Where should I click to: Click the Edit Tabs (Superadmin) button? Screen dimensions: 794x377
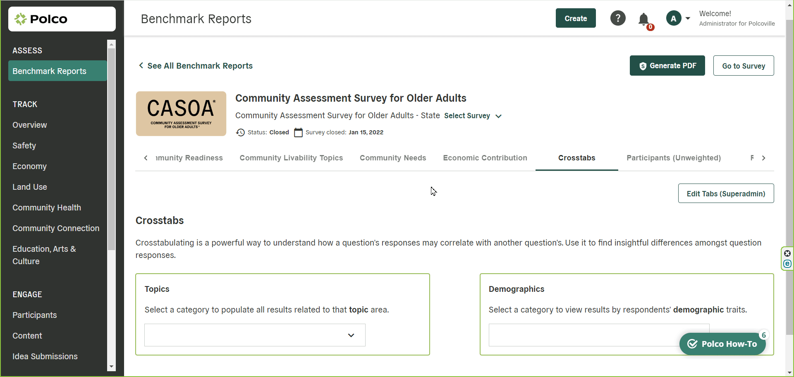(726, 193)
